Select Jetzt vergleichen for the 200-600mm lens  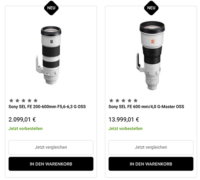tap(51, 147)
